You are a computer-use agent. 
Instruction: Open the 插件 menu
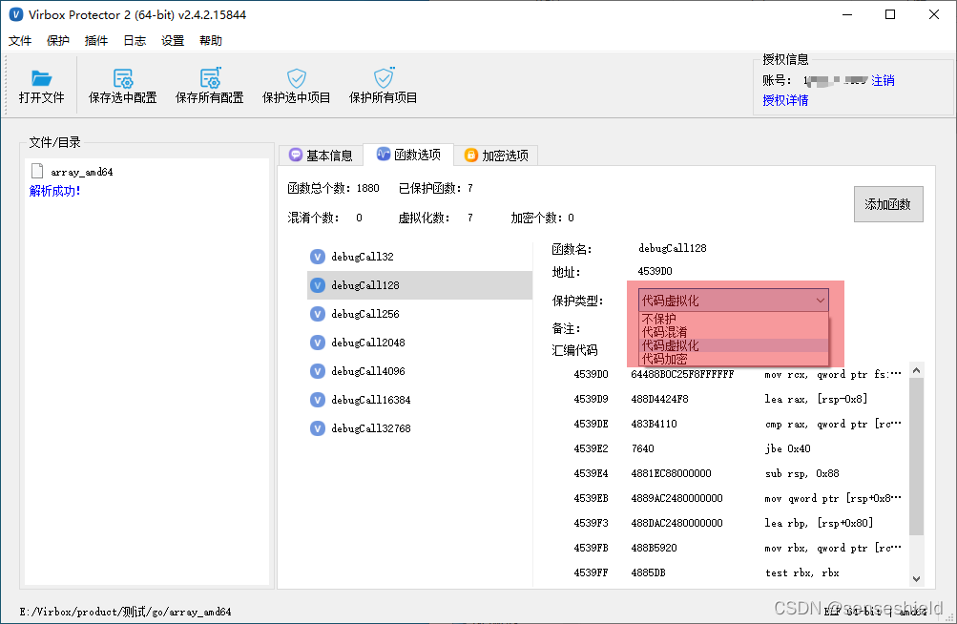tap(96, 41)
